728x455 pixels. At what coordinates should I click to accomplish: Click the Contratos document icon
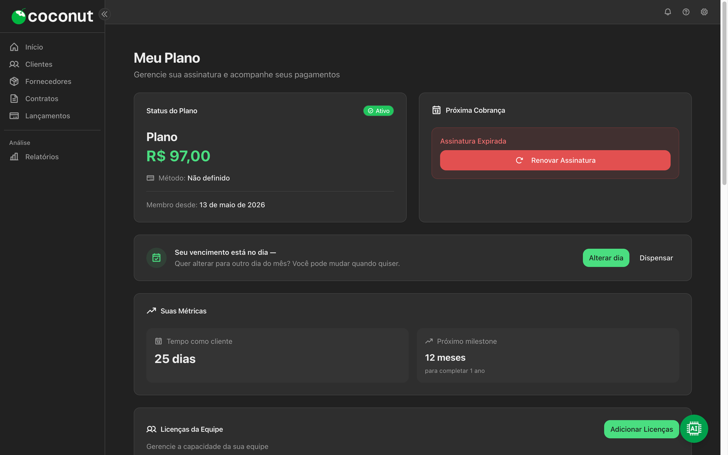14,99
